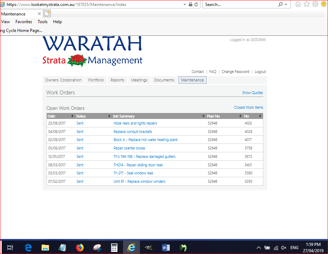Close the Maintenance browser tab
Viewport: 328px width, 254px height.
[x=39, y=14]
